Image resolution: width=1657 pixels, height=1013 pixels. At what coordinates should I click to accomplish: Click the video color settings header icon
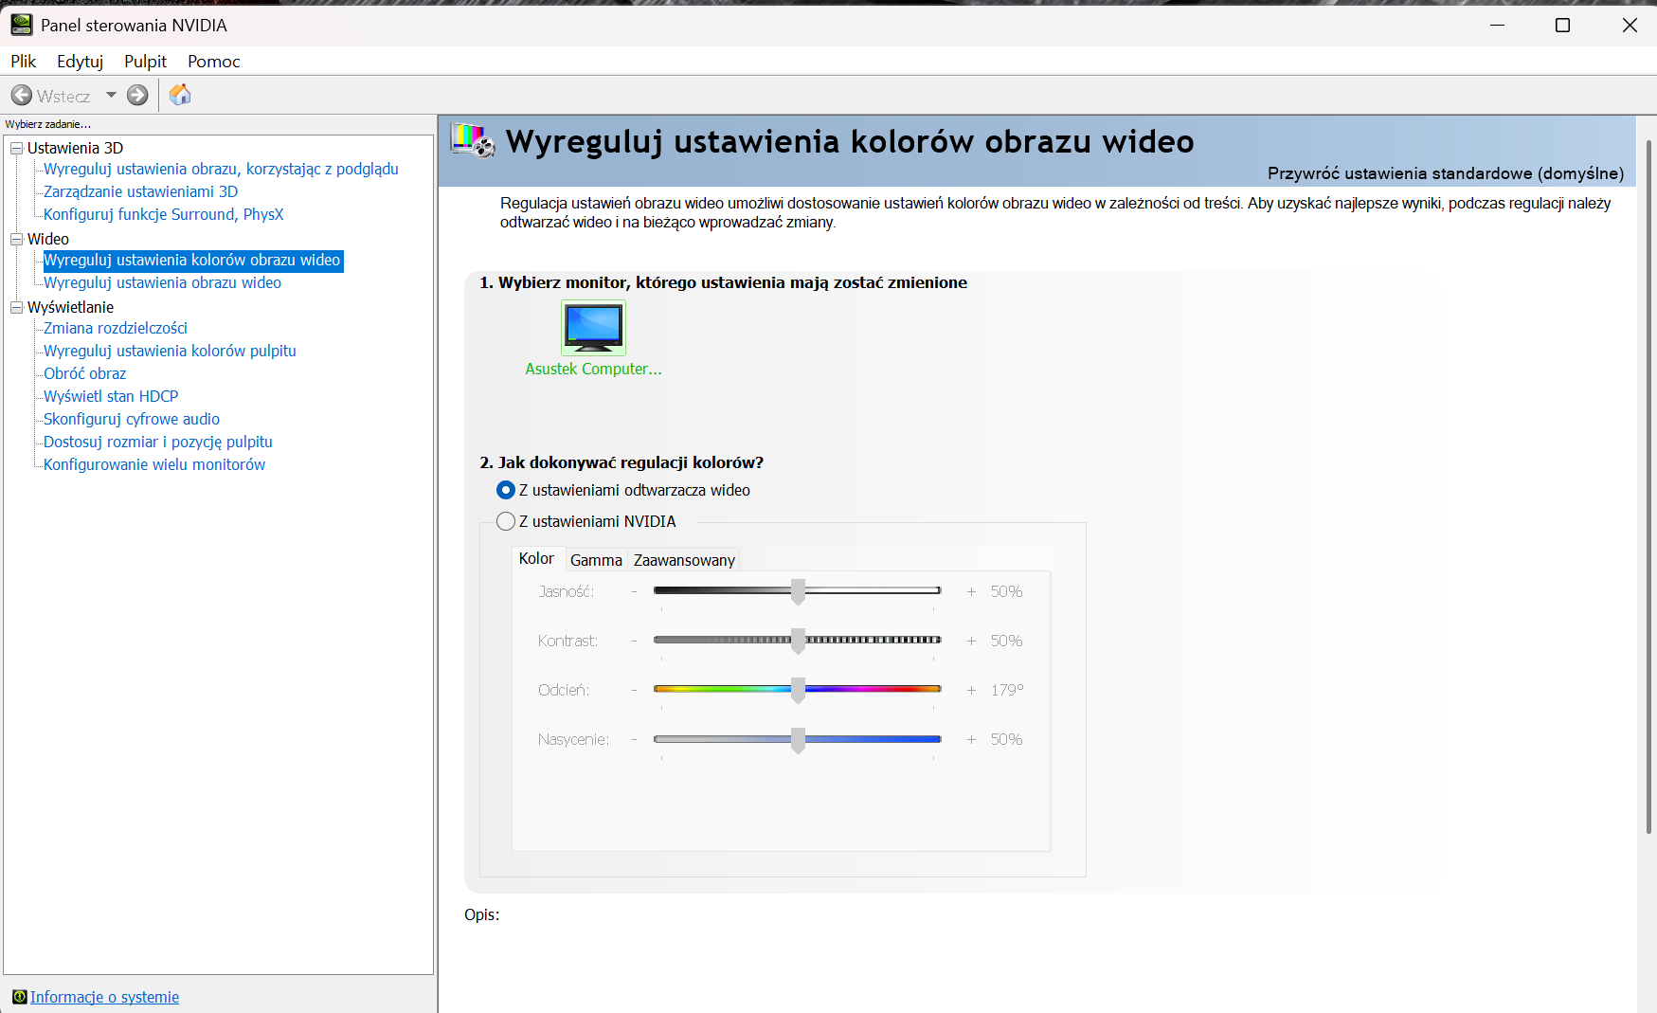pyautogui.click(x=473, y=140)
